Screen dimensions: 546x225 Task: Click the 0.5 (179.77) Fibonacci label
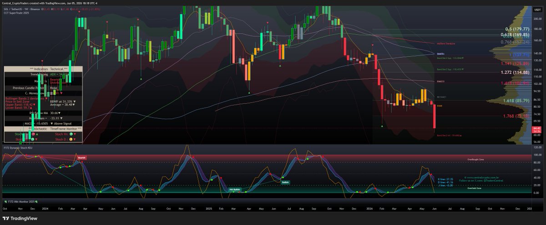[516, 29]
